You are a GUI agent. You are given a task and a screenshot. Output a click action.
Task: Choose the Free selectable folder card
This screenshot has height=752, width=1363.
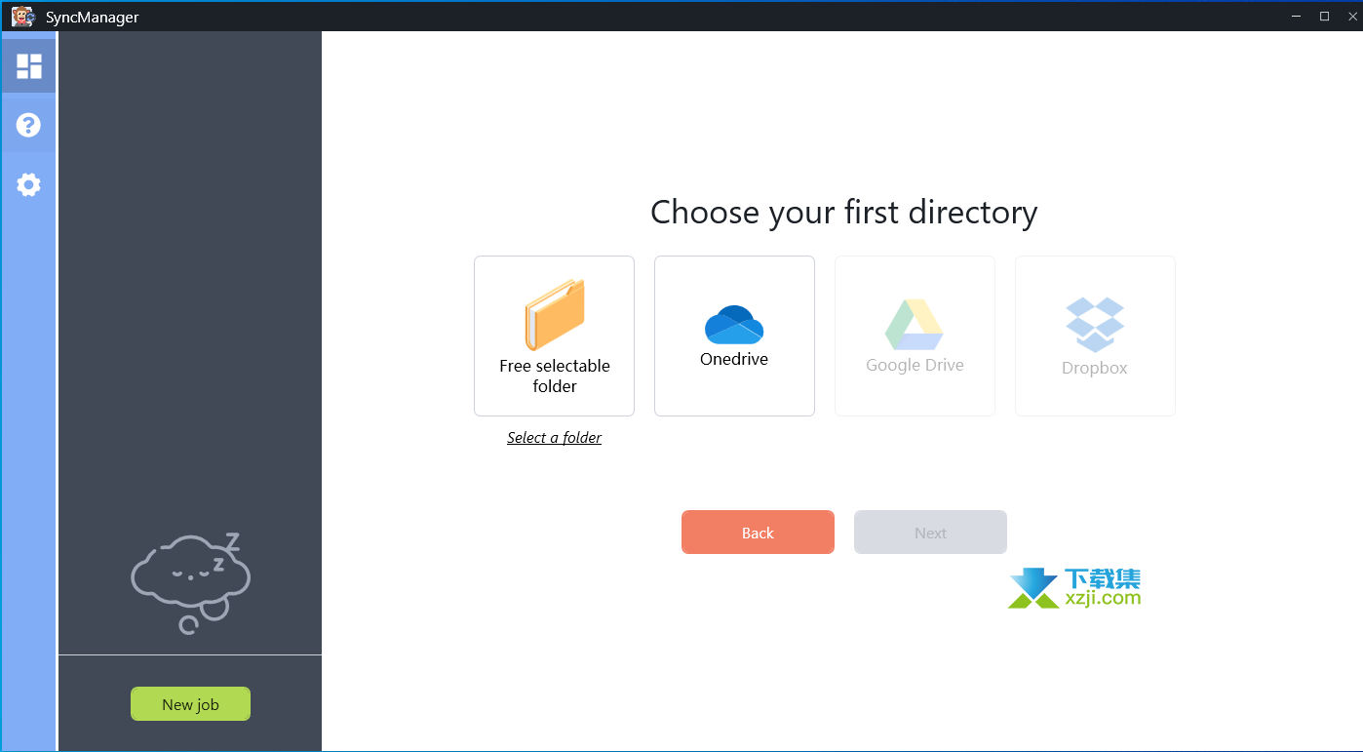(554, 336)
